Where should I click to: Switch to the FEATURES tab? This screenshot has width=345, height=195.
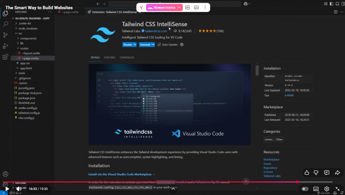[109, 58]
